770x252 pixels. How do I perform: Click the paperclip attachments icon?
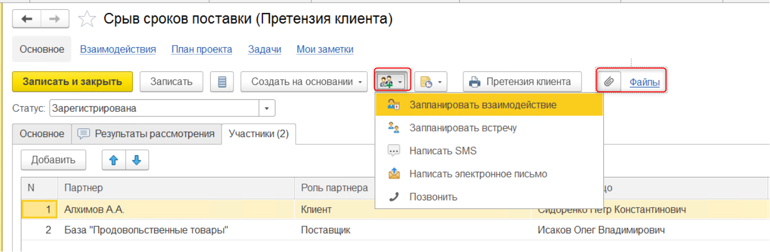point(609,82)
